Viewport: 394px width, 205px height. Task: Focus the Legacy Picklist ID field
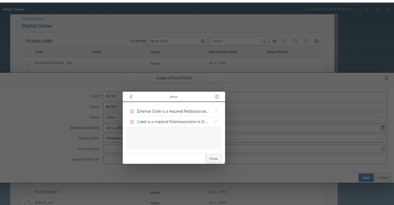tap(245, 160)
